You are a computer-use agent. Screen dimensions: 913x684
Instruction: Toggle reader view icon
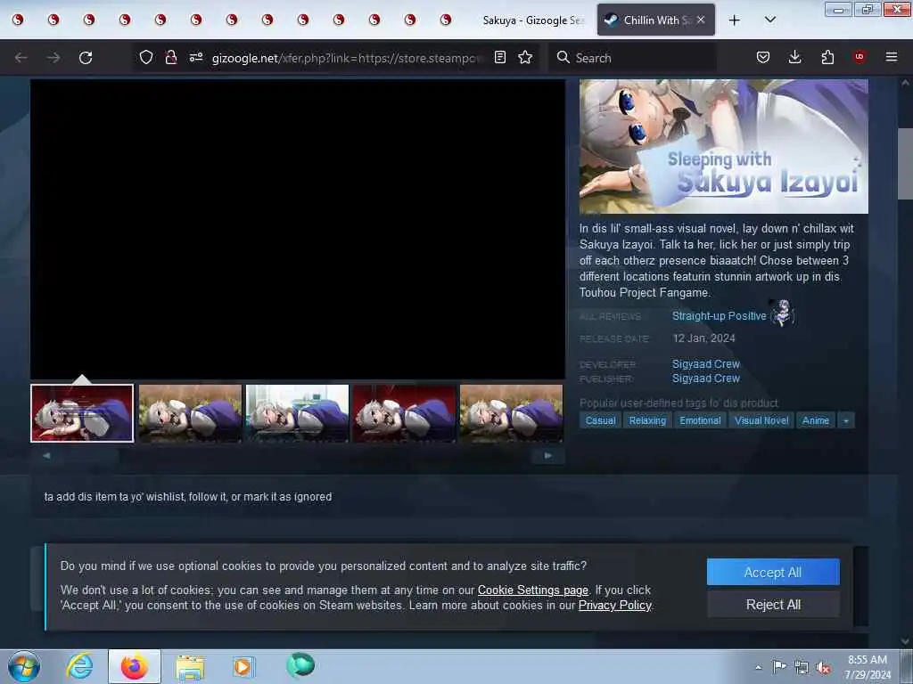pos(500,57)
